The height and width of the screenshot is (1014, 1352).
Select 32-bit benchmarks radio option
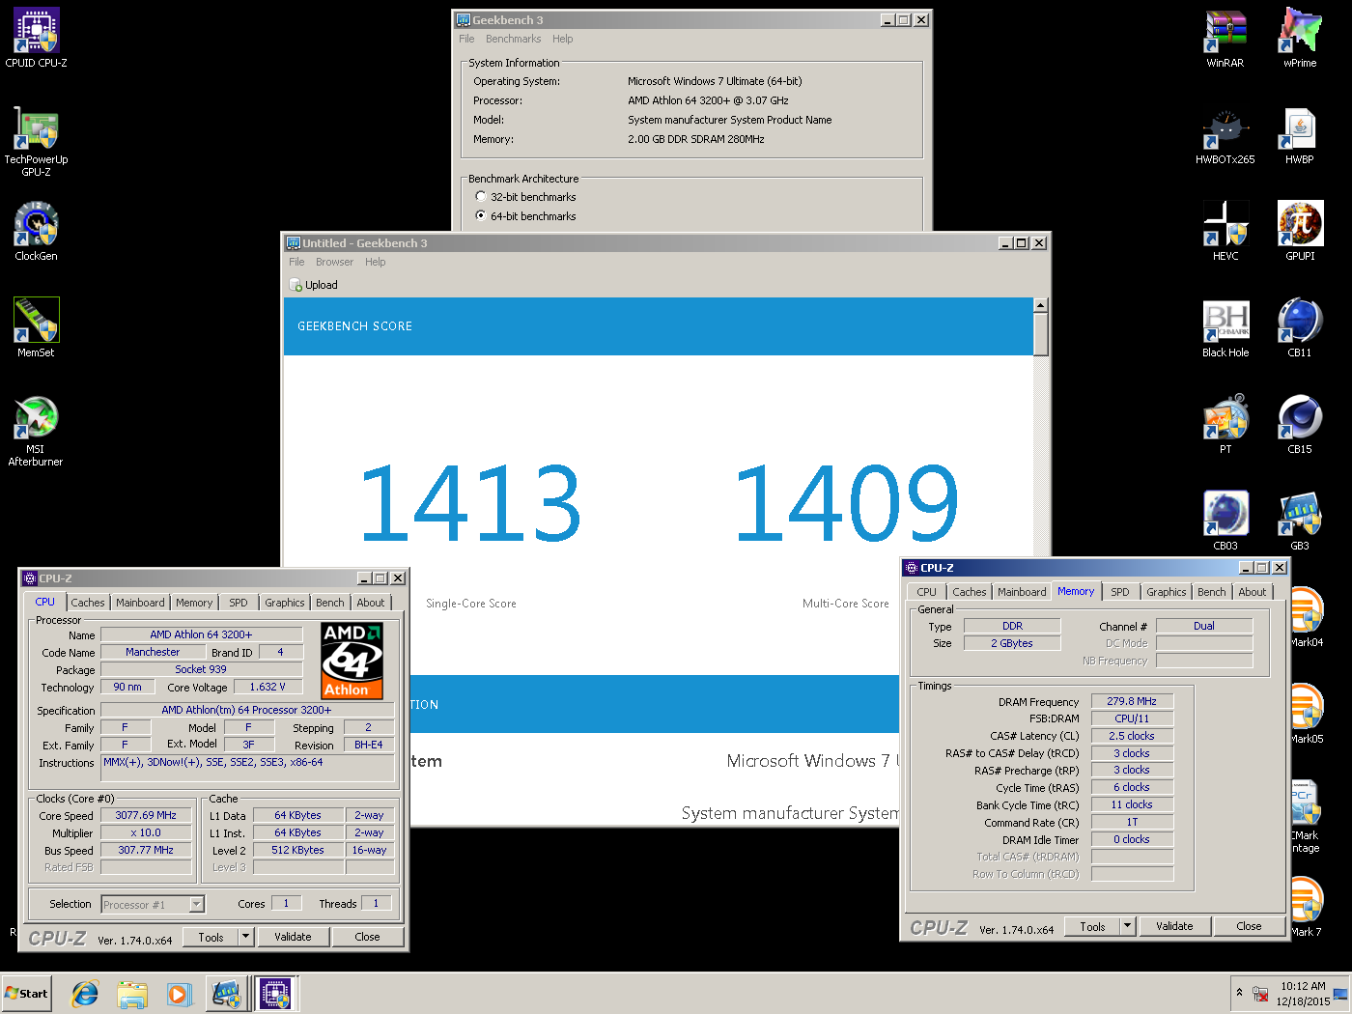[x=481, y=197]
